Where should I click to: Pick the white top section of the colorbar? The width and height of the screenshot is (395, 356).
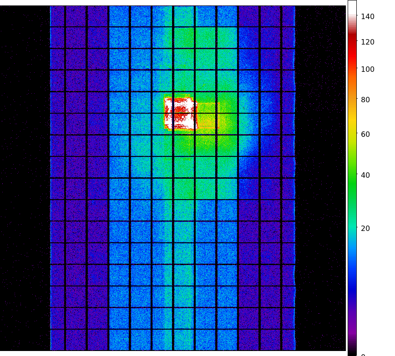coord(352,8)
